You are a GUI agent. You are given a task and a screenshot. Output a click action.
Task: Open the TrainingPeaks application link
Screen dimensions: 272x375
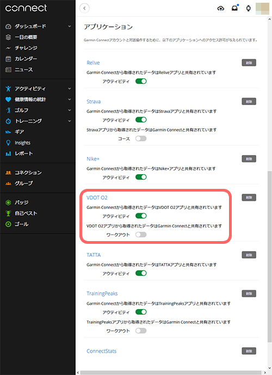click(x=102, y=293)
